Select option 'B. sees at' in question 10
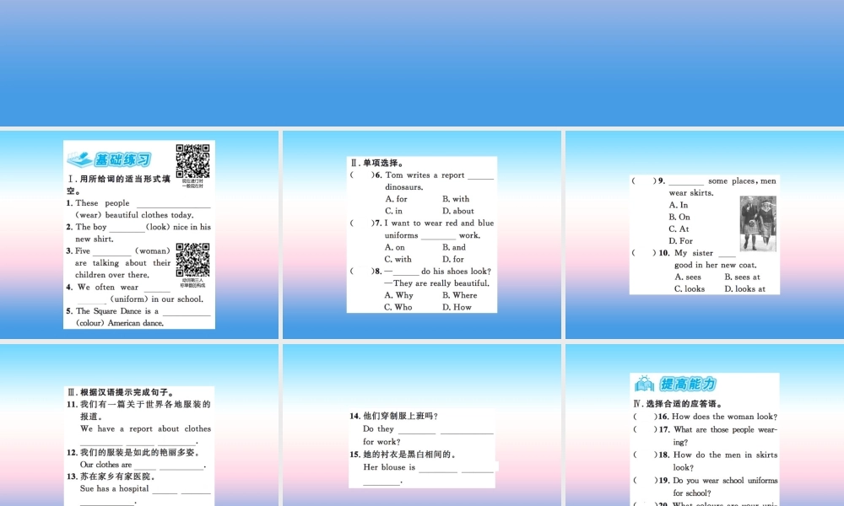This screenshot has width=844, height=506. click(742, 277)
